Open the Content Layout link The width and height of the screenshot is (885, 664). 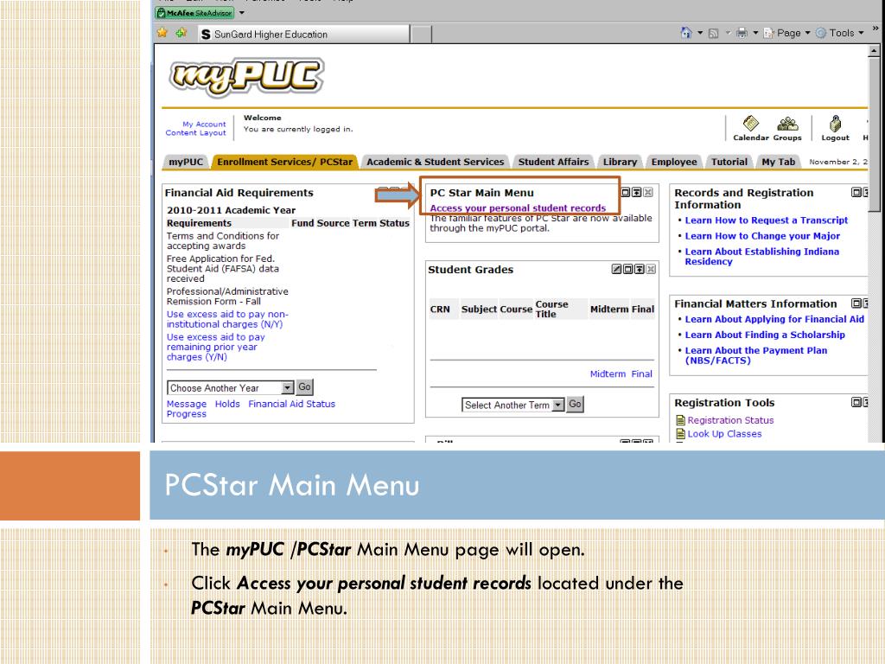coord(195,132)
